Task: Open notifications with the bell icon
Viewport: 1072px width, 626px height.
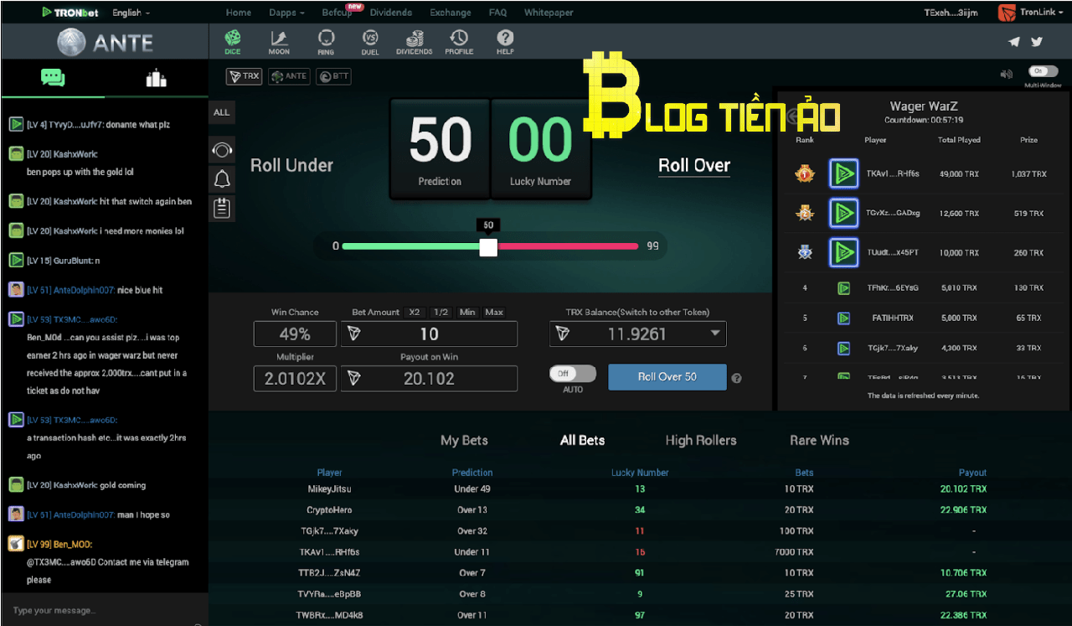Action: tap(222, 178)
